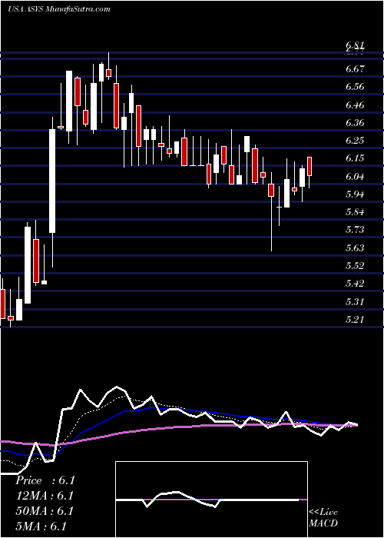Click the 6.25 price axis label
The image size is (384, 538).
point(355,141)
